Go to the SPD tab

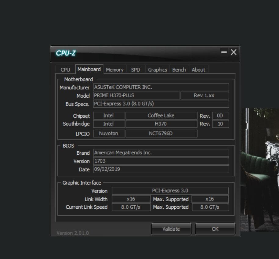(136, 70)
